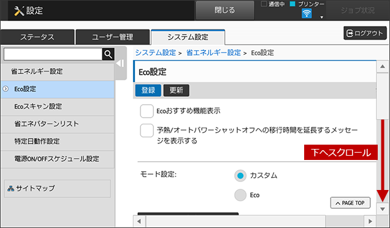Open the サイトマップ link
The image size is (390, 228).
pyautogui.click(x=58, y=189)
